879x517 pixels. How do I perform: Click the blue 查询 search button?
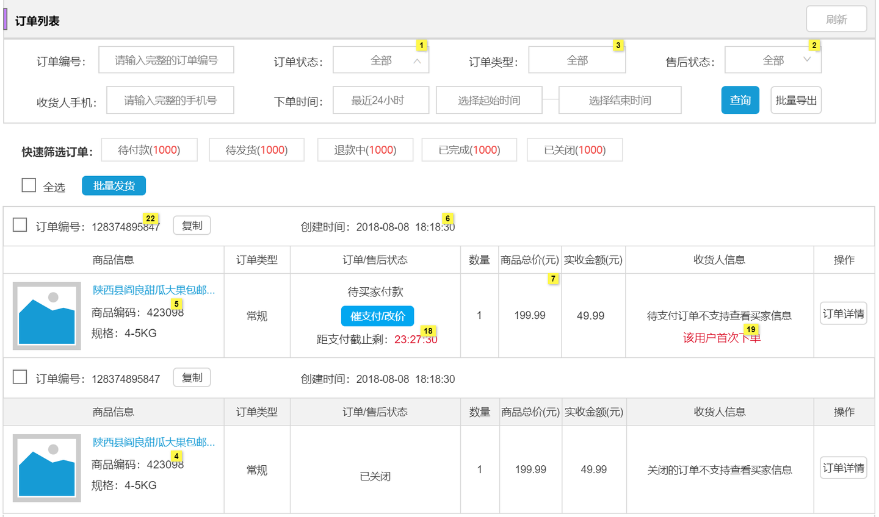pyautogui.click(x=740, y=100)
